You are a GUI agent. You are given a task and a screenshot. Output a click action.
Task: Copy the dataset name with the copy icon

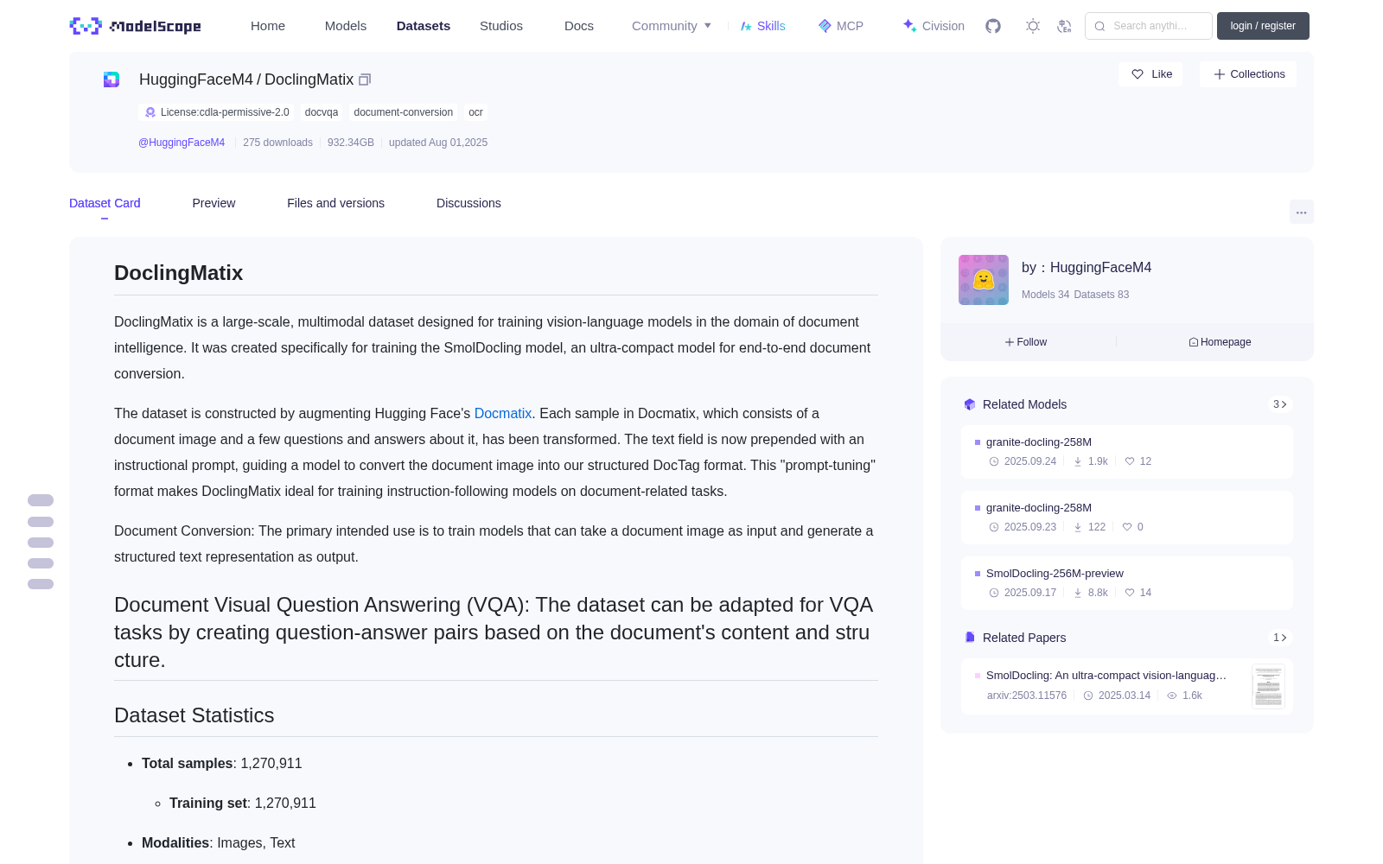click(x=365, y=79)
